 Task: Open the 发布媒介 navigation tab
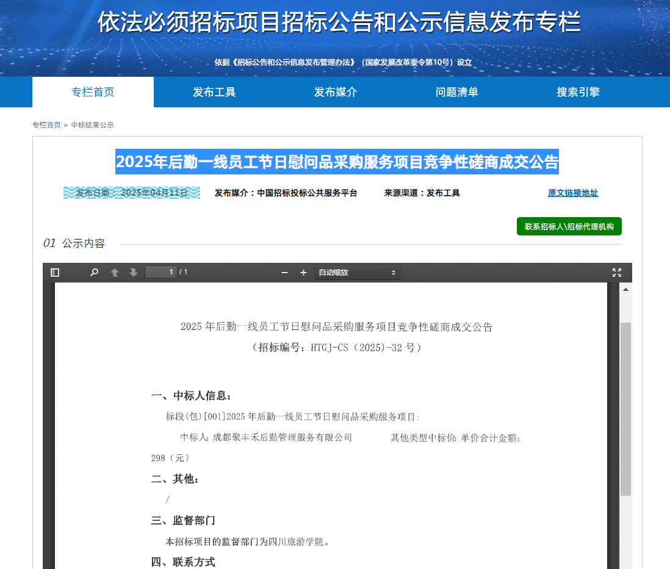click(x=336, y=92)
